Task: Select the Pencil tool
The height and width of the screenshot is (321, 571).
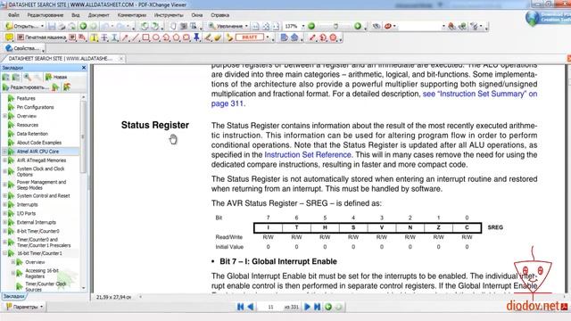Action: pos(208,37)
